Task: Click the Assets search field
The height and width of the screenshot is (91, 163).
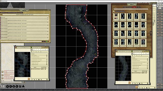Action: (131, 9)
